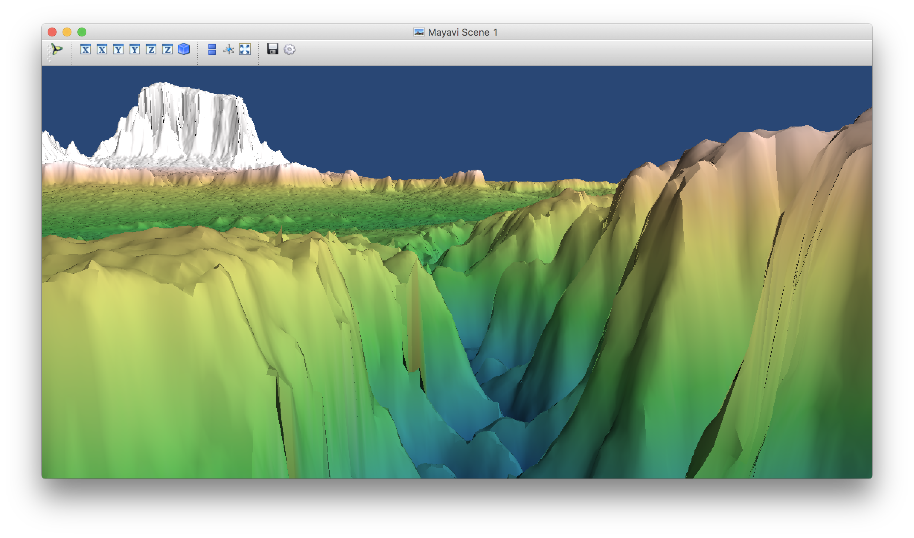Toggle parallel projection mode

[x=212, y=49]
